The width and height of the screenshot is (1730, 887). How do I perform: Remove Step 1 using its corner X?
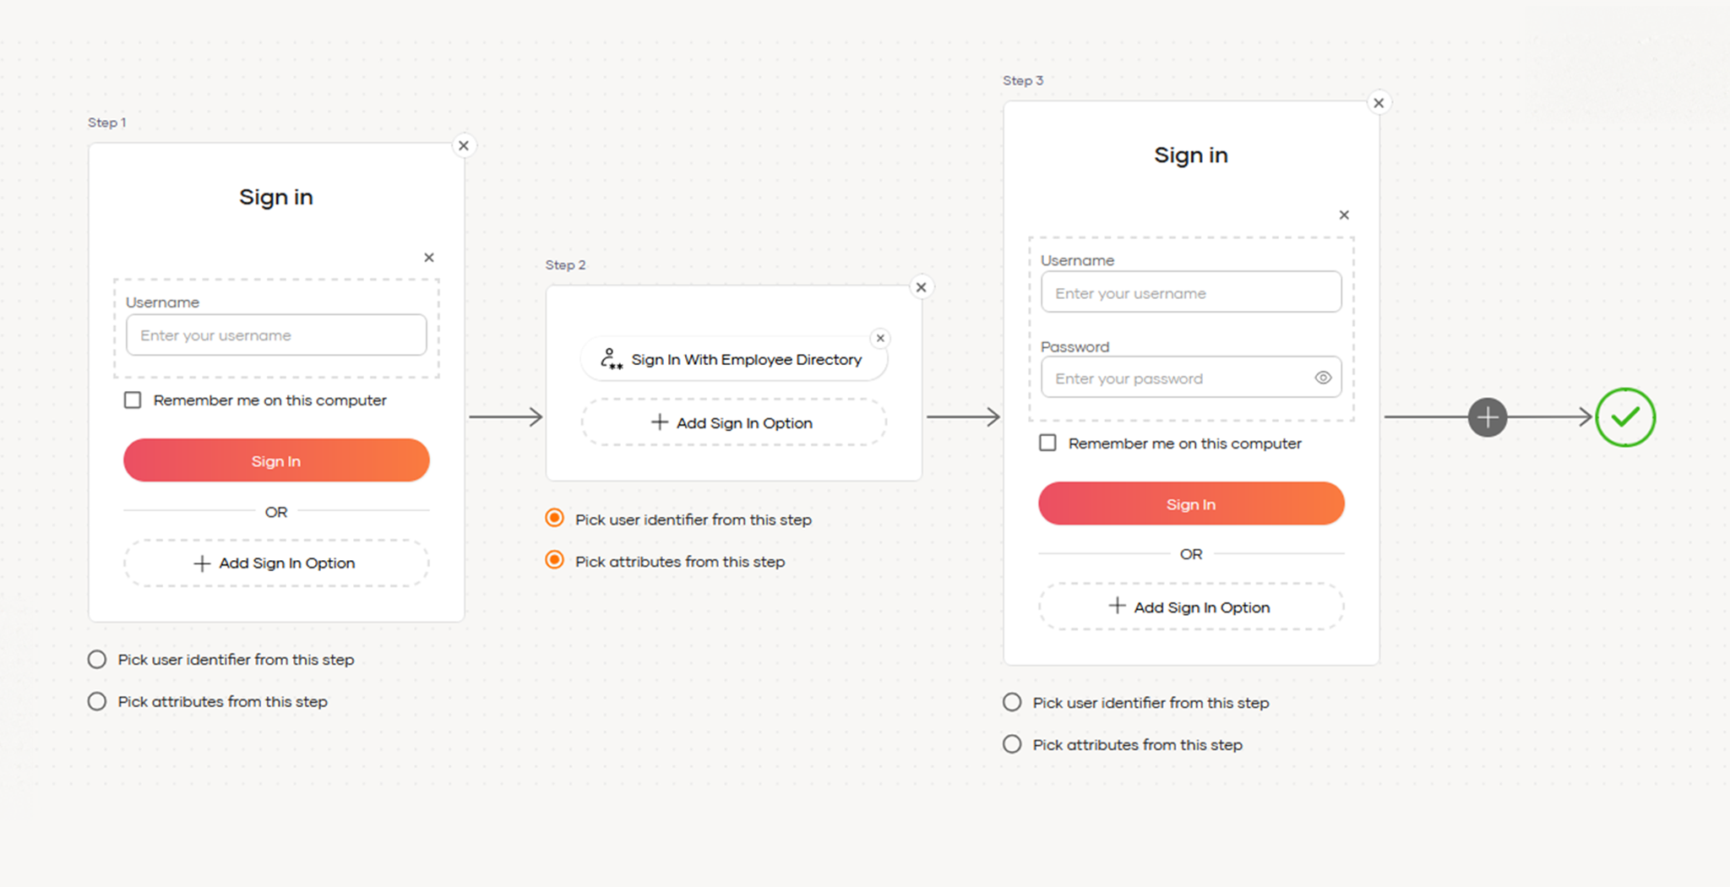464,145
